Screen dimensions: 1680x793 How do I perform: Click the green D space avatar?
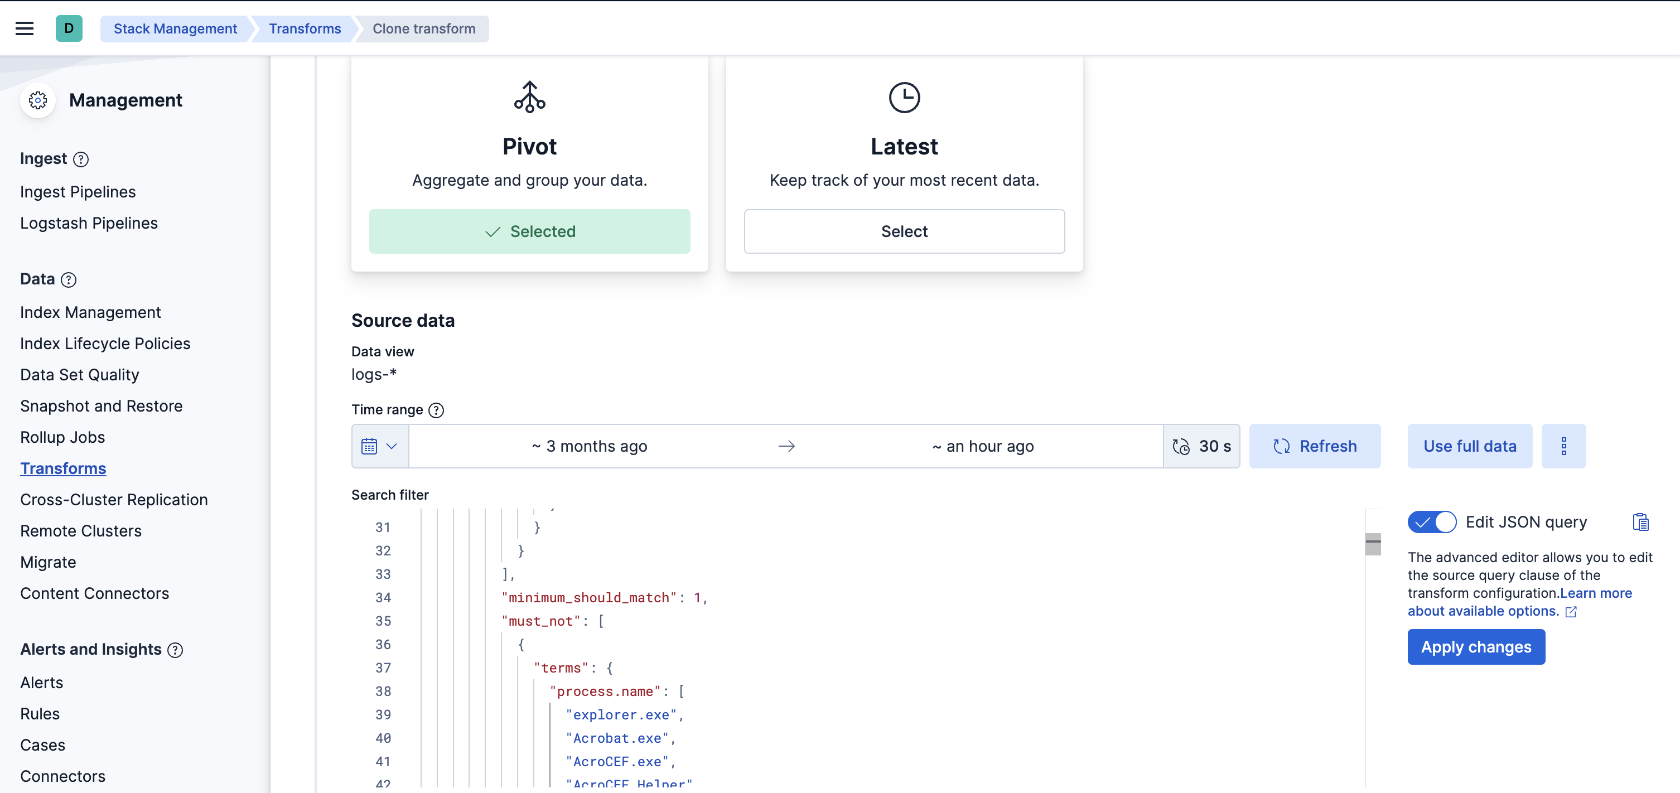tap(69, 28)
